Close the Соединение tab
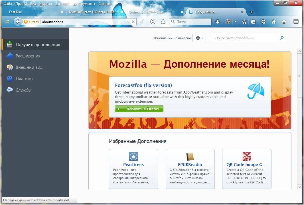The height and width of the screenshot is (205, 304). [242, 12]
